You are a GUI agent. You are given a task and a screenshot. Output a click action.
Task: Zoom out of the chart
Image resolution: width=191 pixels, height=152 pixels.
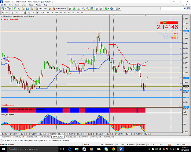pyautogui.click(x=87, y=9)
